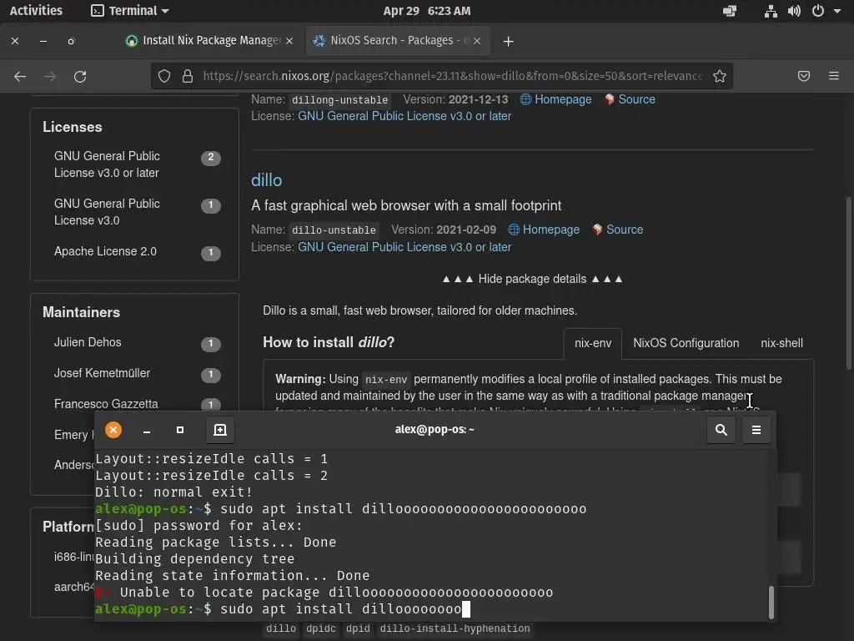
Task: Click the dillo-install-hyphenation program tag
Action: (x=455, y=629)
